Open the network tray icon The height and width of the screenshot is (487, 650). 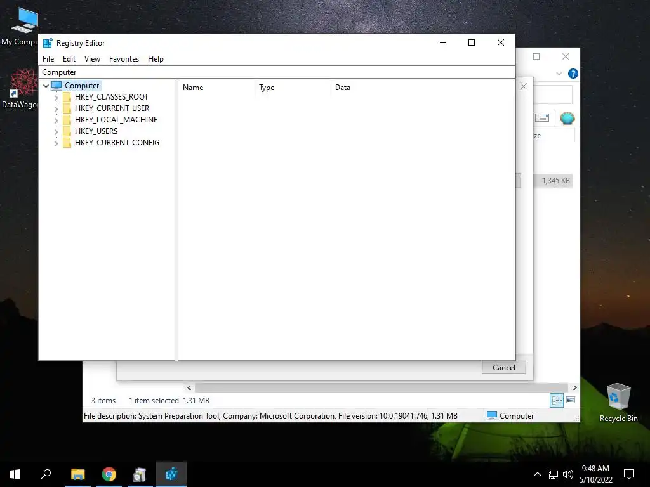[x=553, y=474]
